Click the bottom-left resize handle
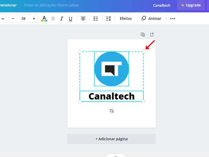The image size is (209, 157). point(80,101)
